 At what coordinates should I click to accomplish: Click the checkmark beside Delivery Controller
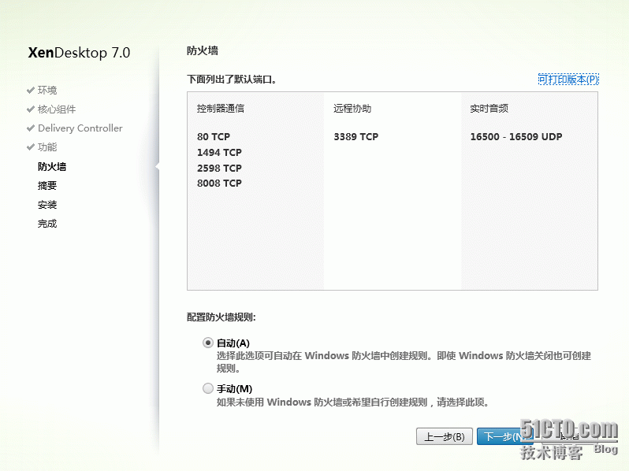coord(31,128)
